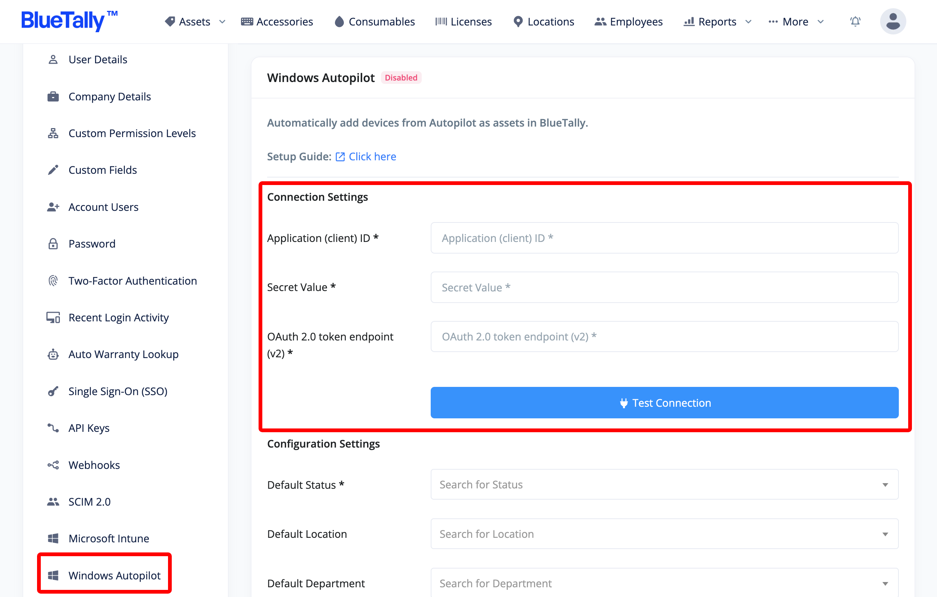937x597 pixels.
Task: Go to Two-Factor Authentication settings
Action: (133, 281)
